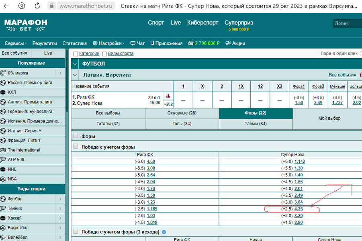Click the MarathonBet logo
The width and height of the screenshot is (362, 241).
click(26, 25)
